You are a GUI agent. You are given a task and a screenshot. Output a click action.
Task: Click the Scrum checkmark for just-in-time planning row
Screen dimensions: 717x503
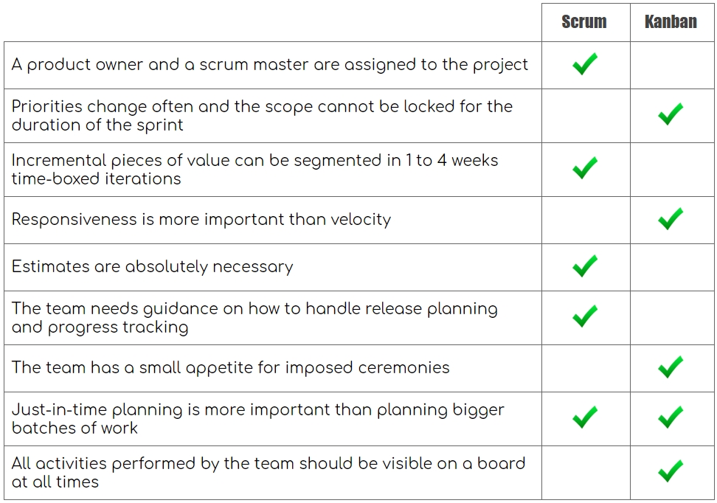(x=585, y=417)
